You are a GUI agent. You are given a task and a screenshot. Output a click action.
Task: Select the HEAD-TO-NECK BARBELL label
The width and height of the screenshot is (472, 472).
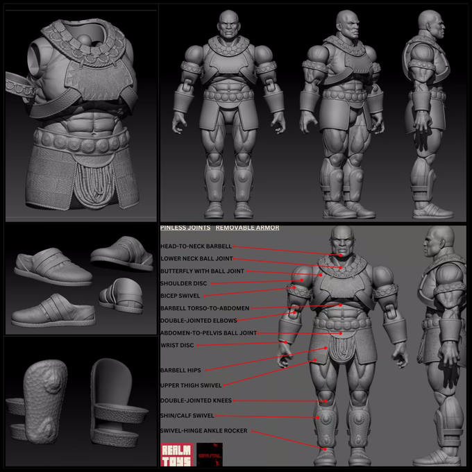pyautogui.click(x=196, y=246)
